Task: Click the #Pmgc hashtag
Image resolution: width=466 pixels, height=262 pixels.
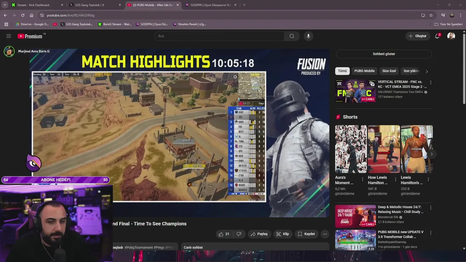Action: 159,247
